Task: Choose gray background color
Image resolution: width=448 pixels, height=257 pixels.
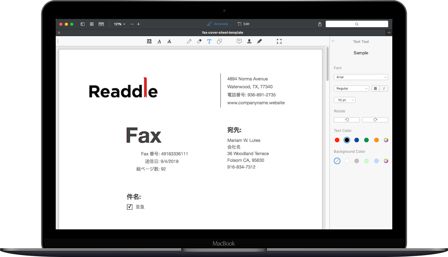Action: tap(357, 161)
